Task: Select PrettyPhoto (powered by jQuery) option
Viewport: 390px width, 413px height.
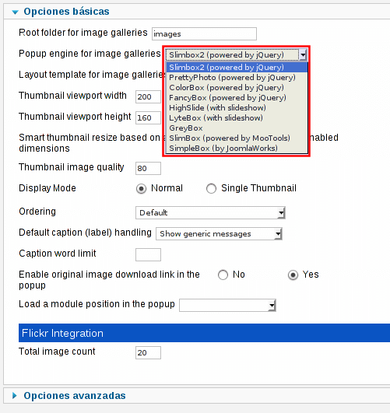Action: pos(232,78)
